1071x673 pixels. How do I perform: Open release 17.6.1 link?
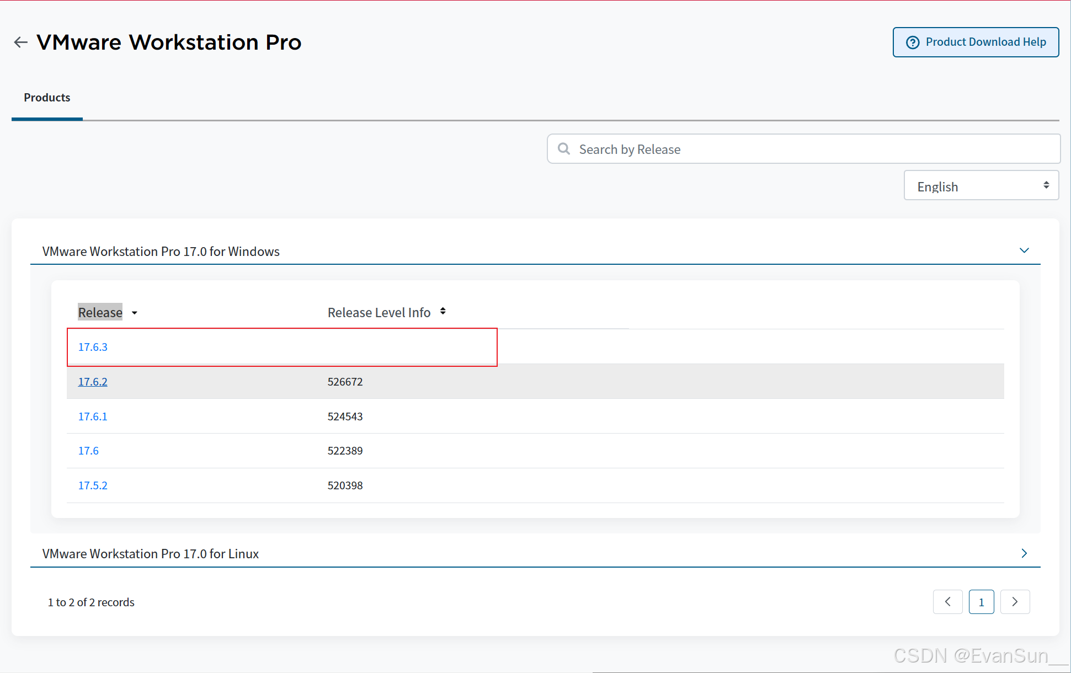[x=93, y=416]
